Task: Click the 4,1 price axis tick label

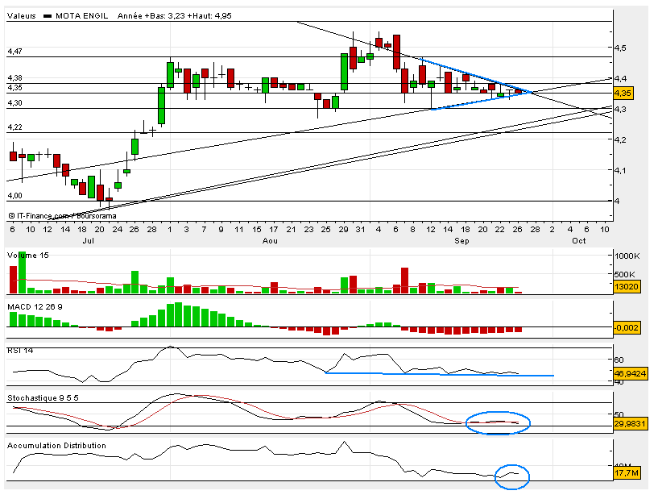Action: [x=620, y=171]
